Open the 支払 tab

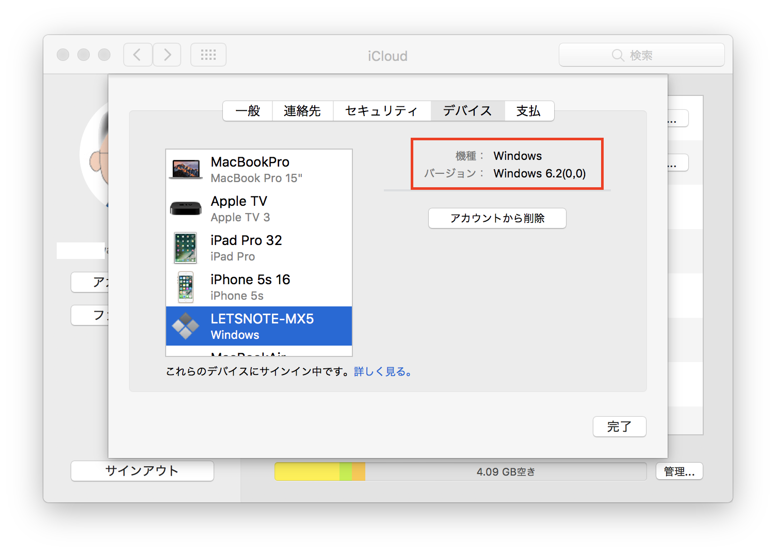pyautogui.click(x=529, y=111)
